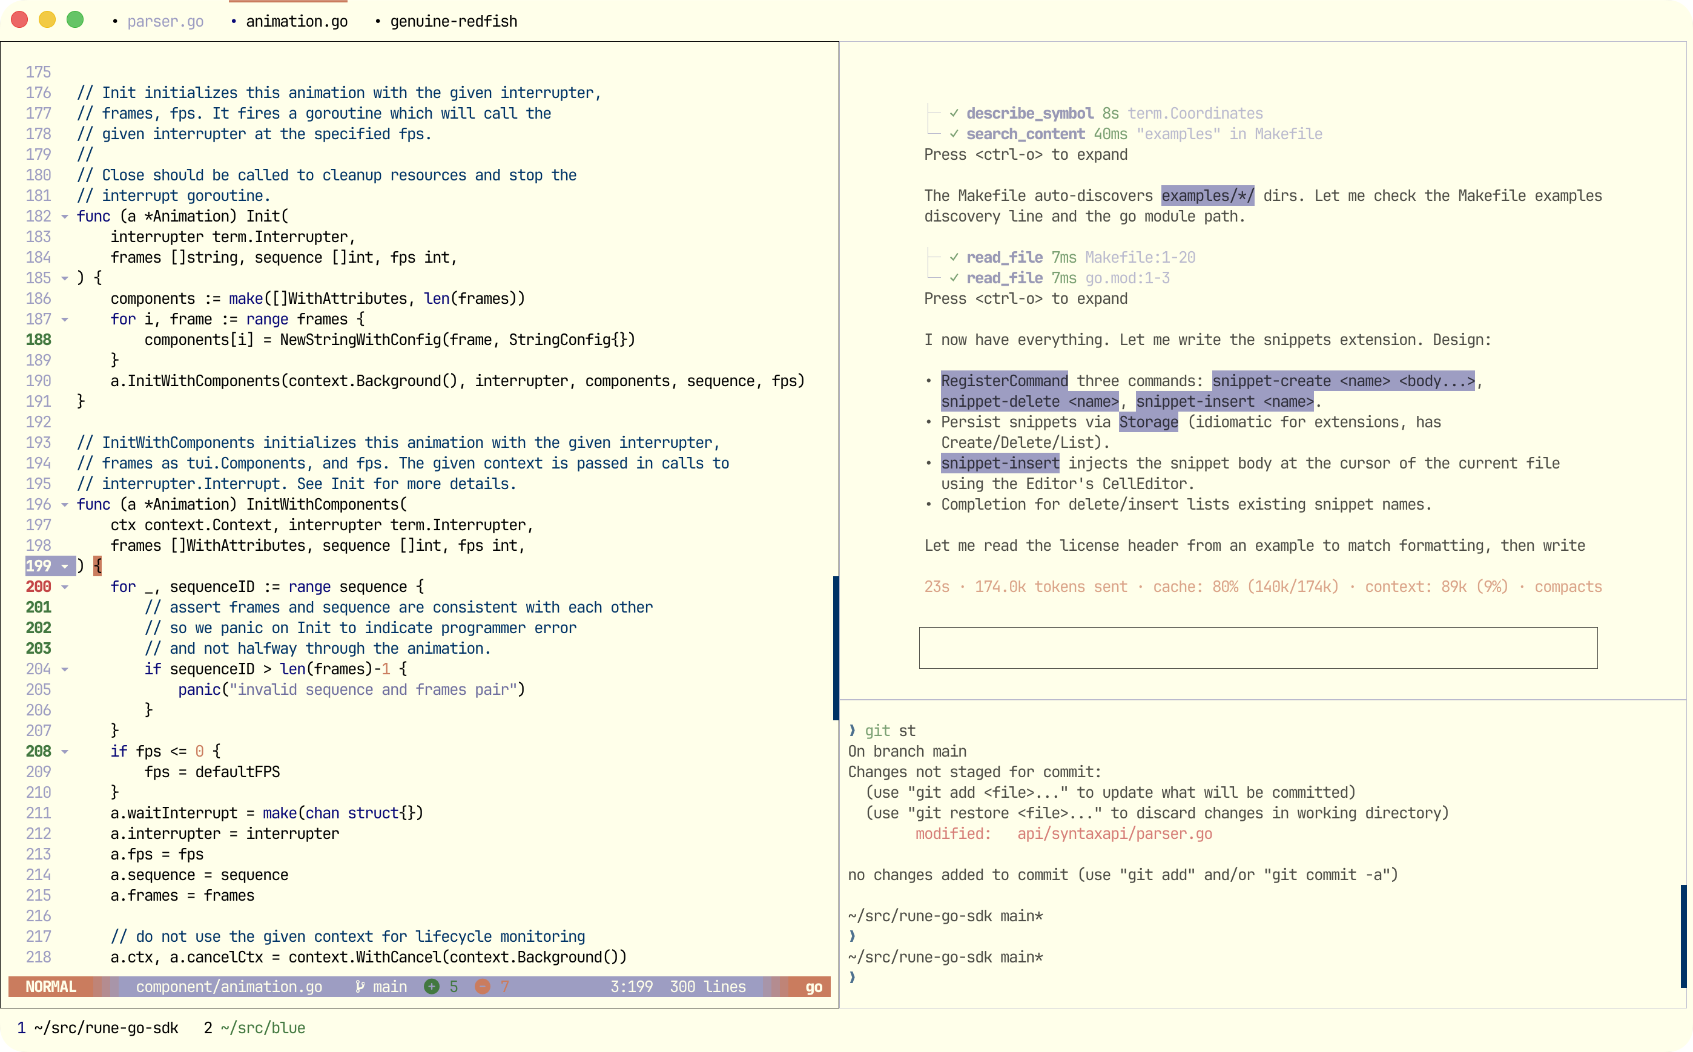Click the checkmark next to read_file Makefile

[954, 257]
